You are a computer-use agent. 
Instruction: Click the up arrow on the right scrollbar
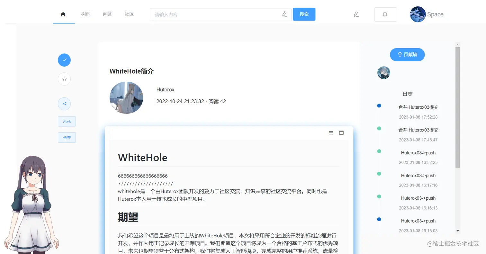tap(457, 45)
